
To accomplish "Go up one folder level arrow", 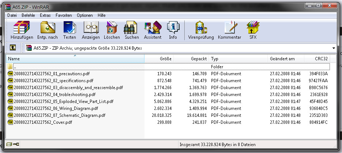I will (x=13, y=48).
